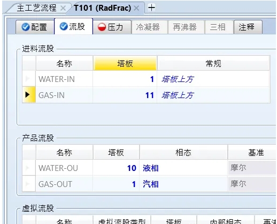This screenshot has width=277, height=224.
Task: Click the 相态 column header
Action: coord(183,152)
